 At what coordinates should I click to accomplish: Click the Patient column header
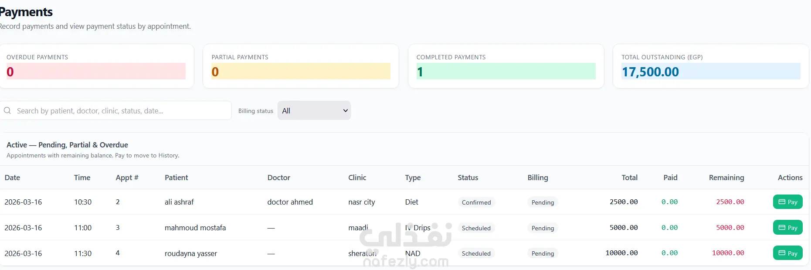(176, 178)
